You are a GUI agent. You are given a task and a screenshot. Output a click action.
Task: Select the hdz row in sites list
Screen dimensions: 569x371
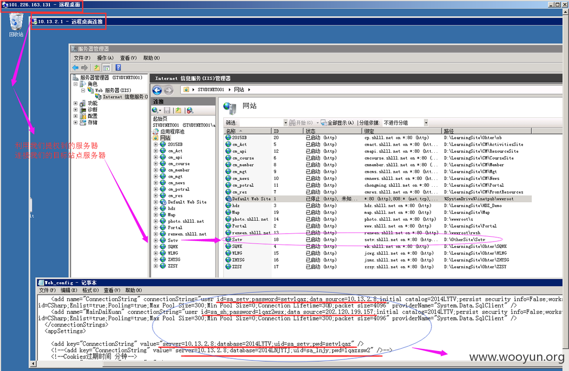pos(377,206)
